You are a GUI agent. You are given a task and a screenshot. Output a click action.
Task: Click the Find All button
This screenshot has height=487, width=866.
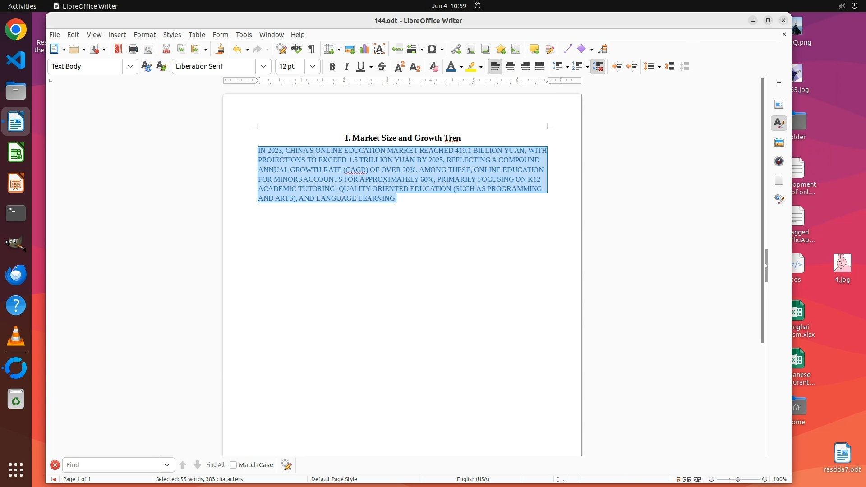pyautogui.click(x=215, y=465)
